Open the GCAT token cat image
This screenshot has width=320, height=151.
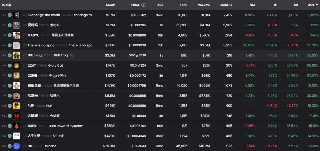point(17,66)
